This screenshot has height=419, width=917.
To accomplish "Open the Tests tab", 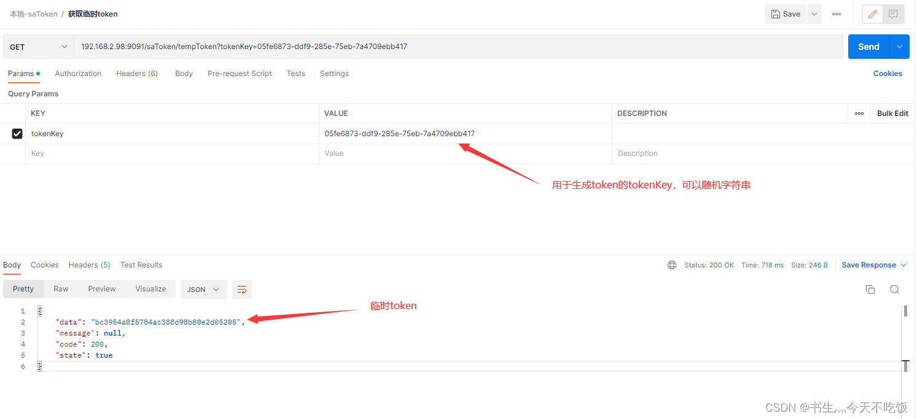I will [295, 74].
